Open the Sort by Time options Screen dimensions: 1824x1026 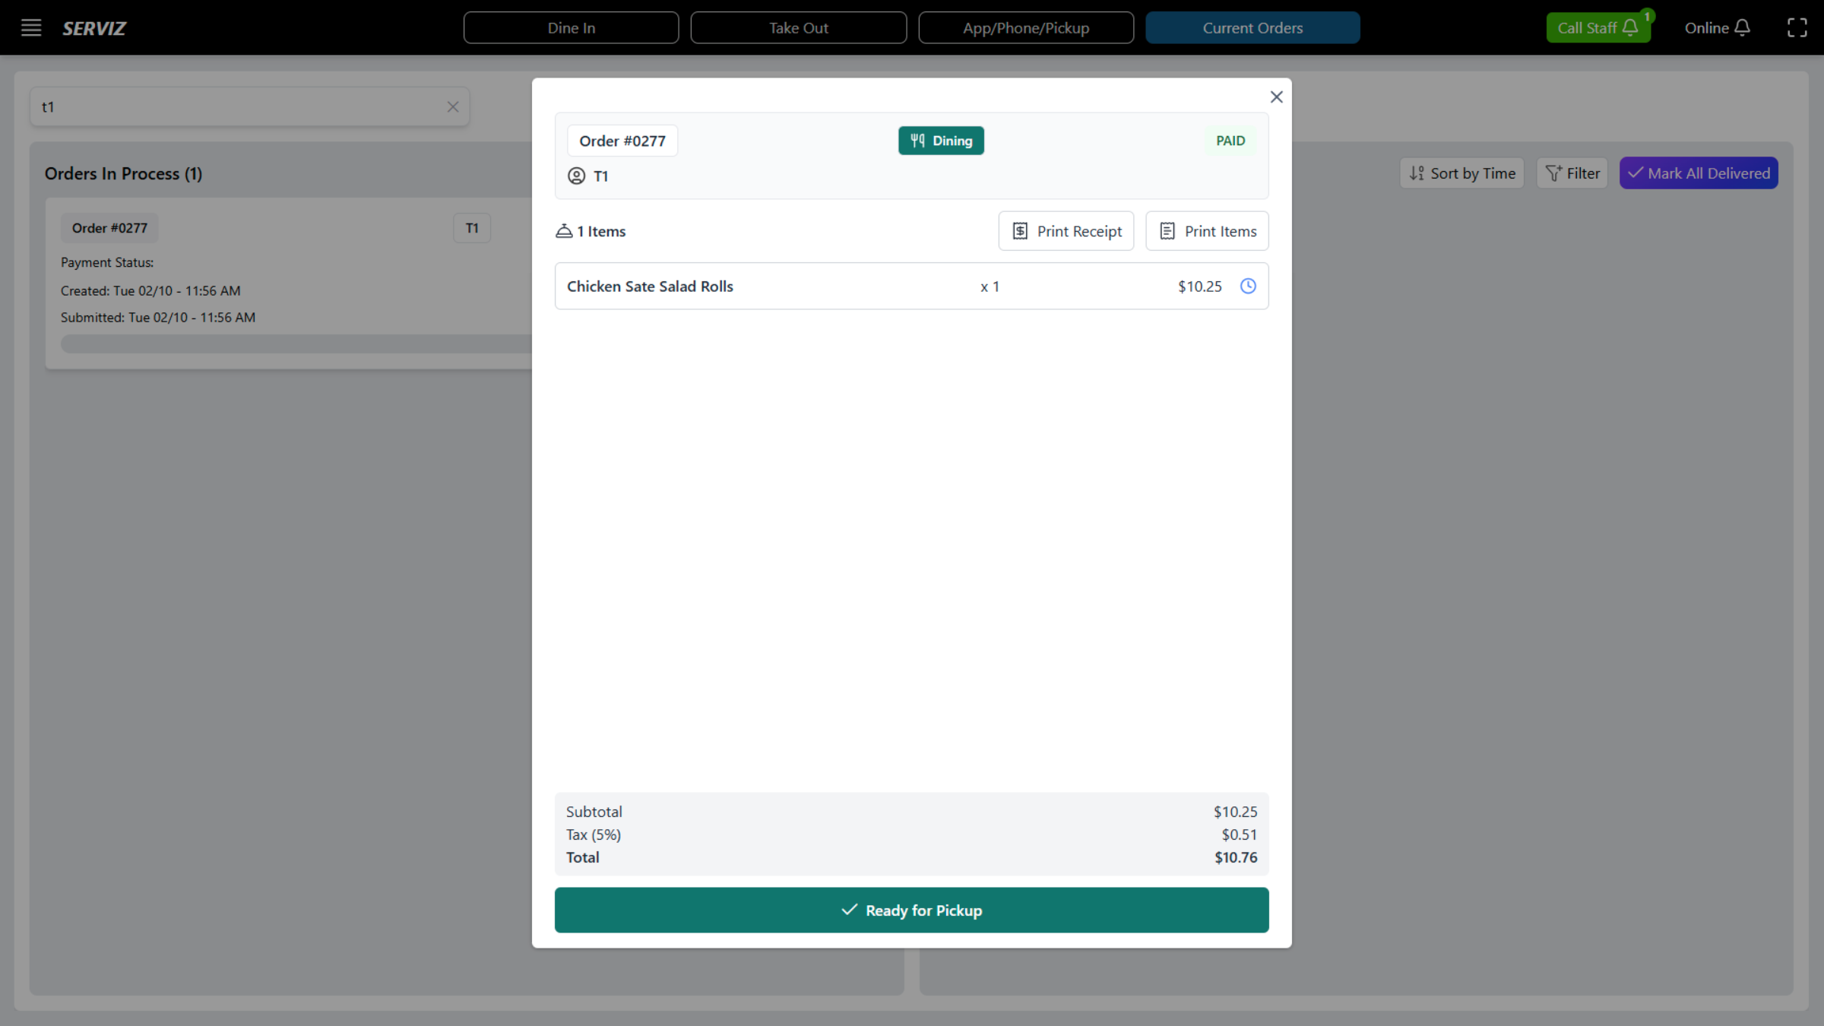point(1461,173)
